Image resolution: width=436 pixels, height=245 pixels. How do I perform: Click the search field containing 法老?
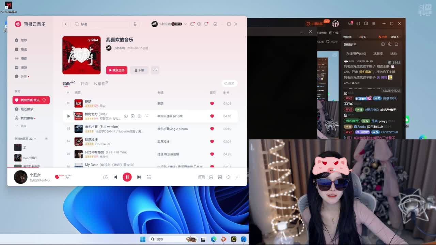[x=102, y=24]
